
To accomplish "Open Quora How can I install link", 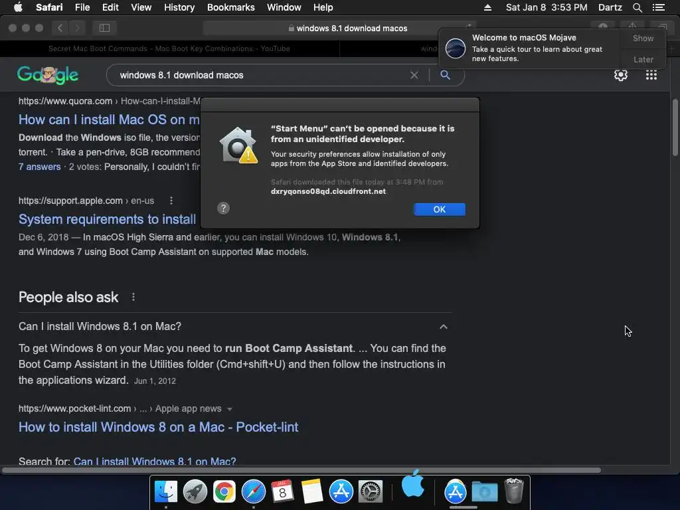I will [x=109, y=120].
